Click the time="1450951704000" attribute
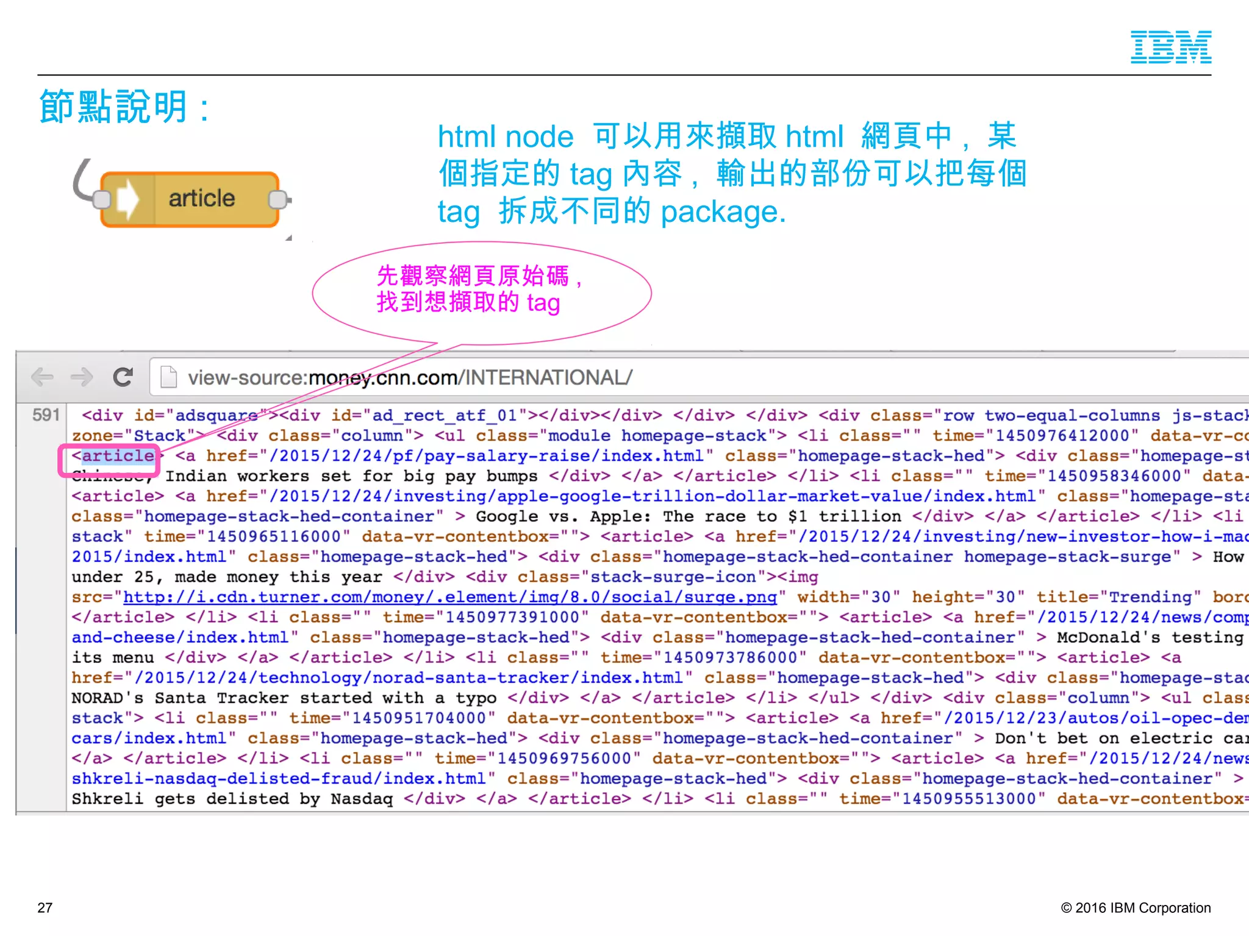This screenshot has height=936, width=1249. [x=393, y=718]
